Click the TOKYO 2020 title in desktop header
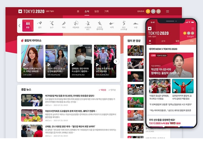 34,11
